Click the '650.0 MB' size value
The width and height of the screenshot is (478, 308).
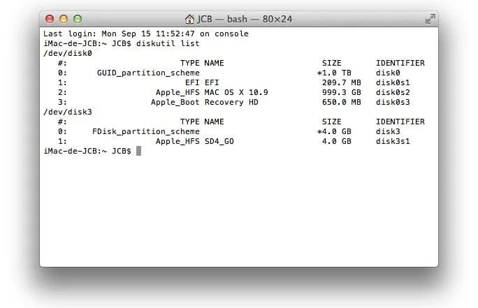point(342,103)
